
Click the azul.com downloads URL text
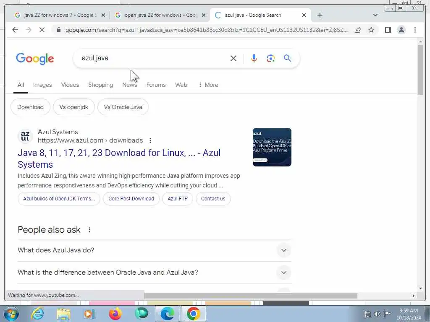[90, 140]
